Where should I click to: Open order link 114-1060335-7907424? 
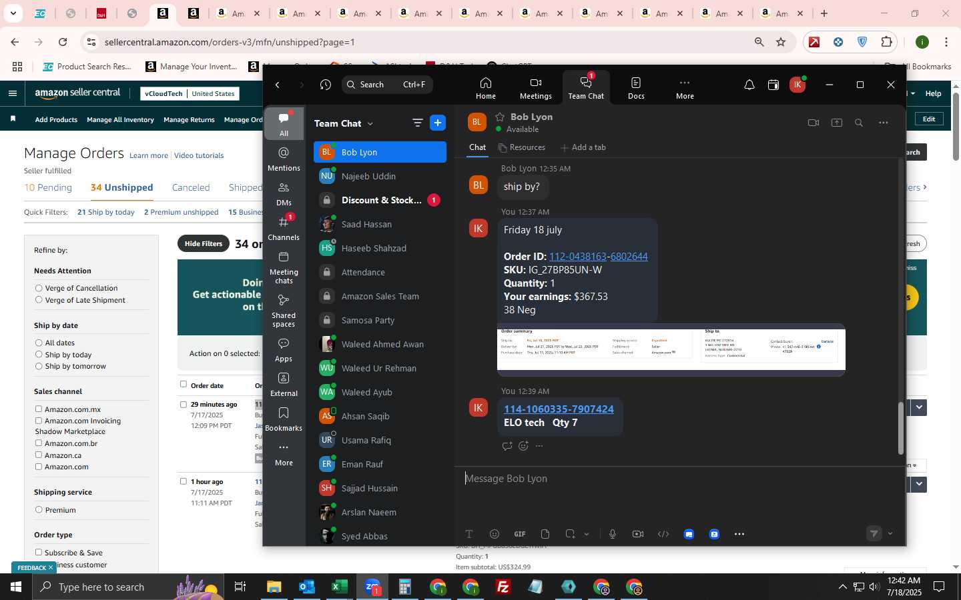click(x=559, y=409)
